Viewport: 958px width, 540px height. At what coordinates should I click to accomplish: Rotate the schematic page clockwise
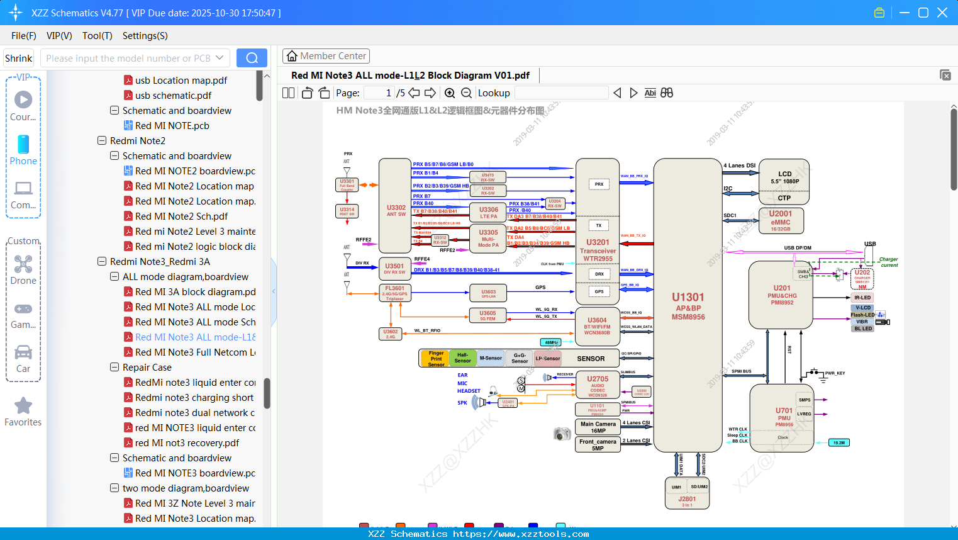pos(324,93)
